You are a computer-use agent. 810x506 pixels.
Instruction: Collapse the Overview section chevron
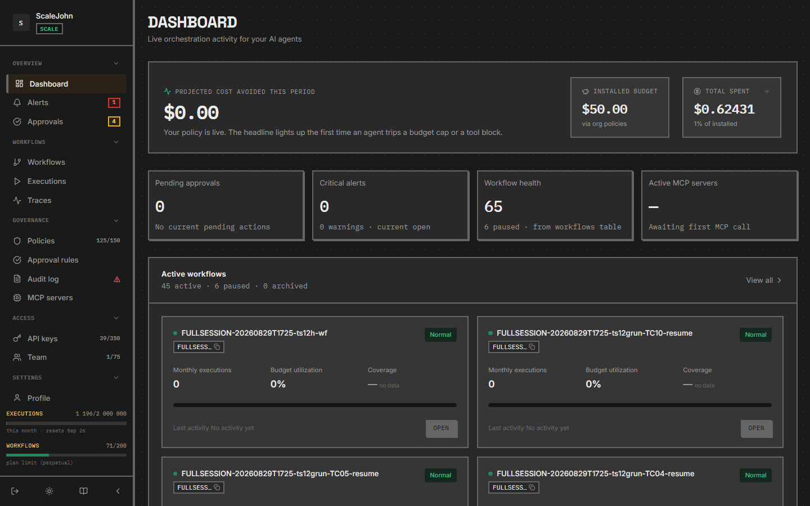point(116,64)
